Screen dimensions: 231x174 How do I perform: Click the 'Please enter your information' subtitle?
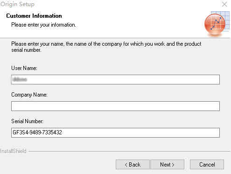click(43, 25)
